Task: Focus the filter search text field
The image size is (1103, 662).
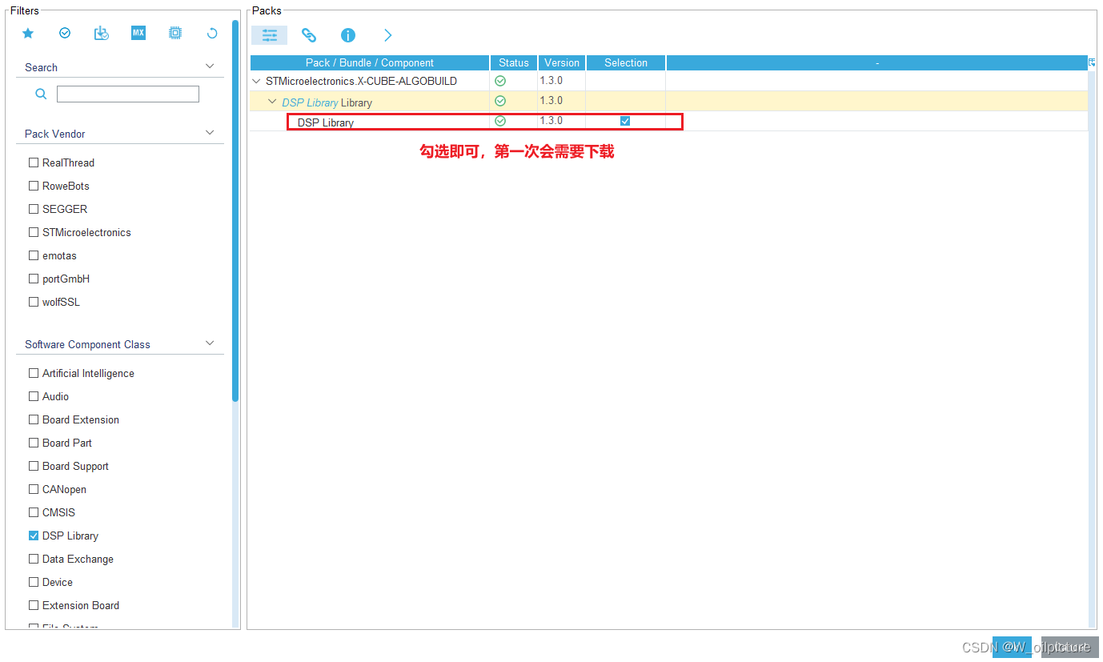Action: 128,94
